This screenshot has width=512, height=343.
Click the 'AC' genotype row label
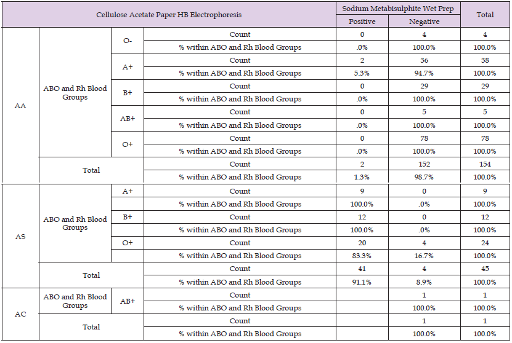tap(20, 314)
